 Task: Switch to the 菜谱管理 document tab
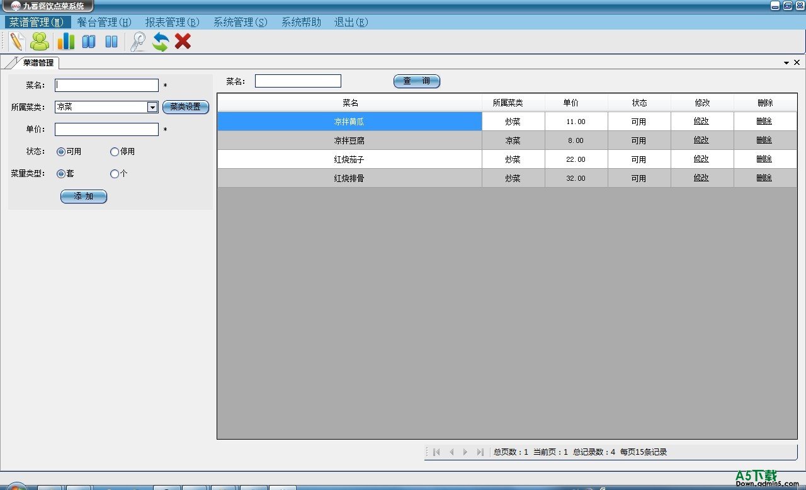pos(38,62)
